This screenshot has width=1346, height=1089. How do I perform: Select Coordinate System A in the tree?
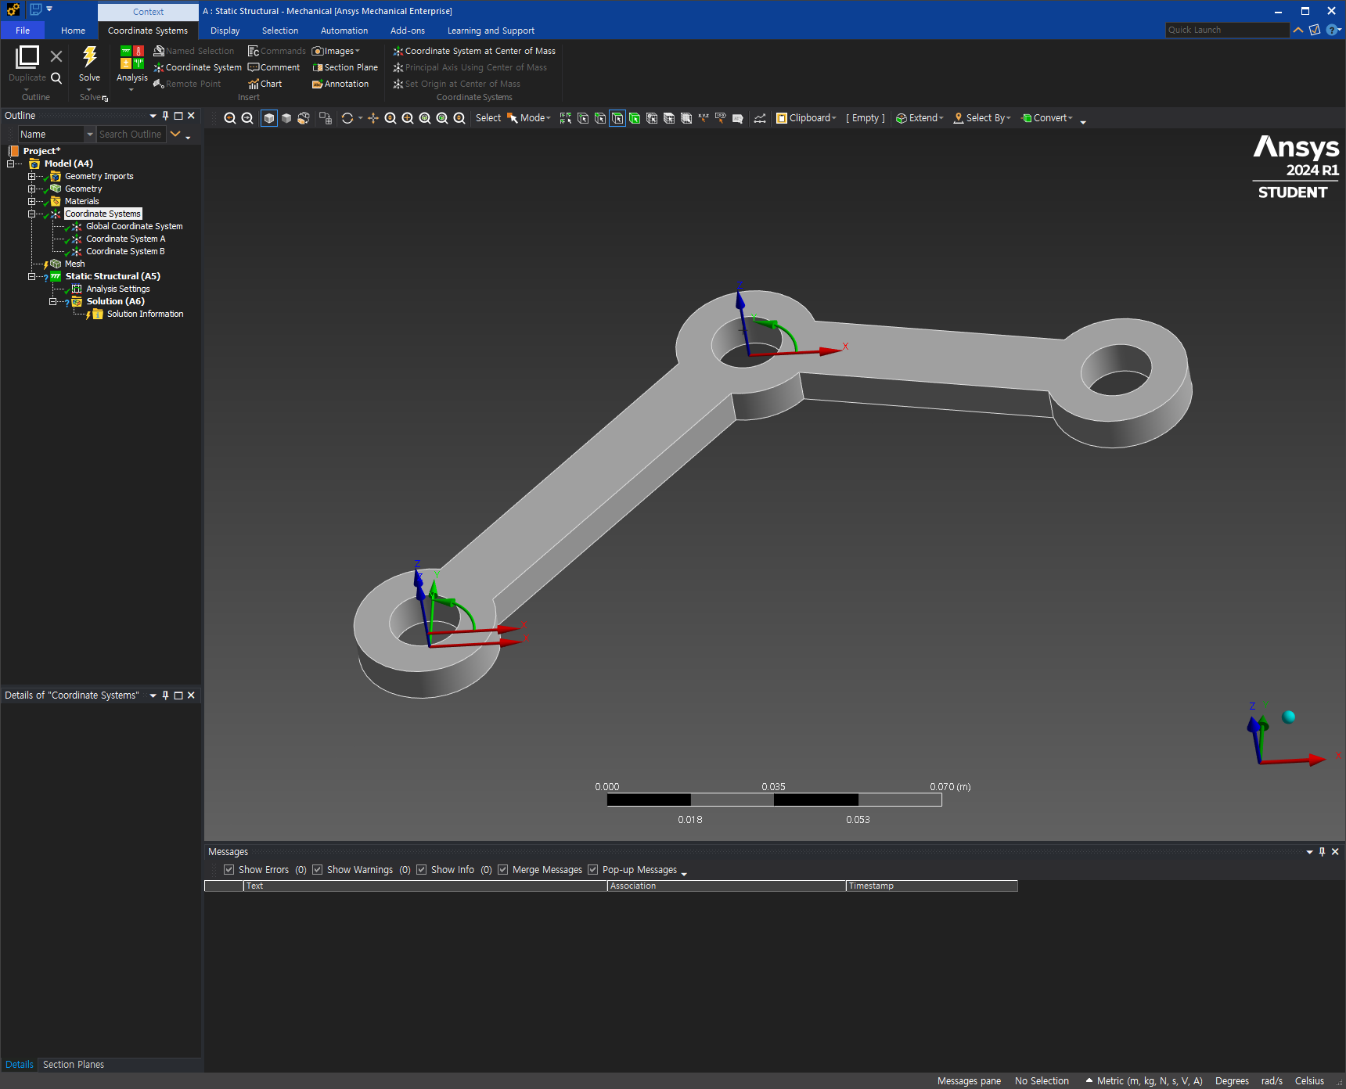point(125,239)
